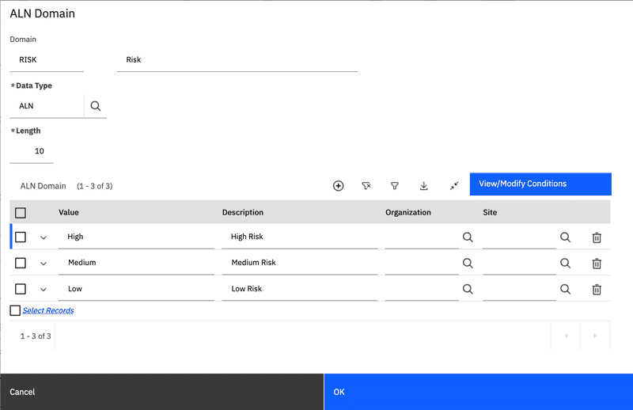633x410 pixels.
Task: Open Data Type lookup magnifier
Action: point(96,106)
